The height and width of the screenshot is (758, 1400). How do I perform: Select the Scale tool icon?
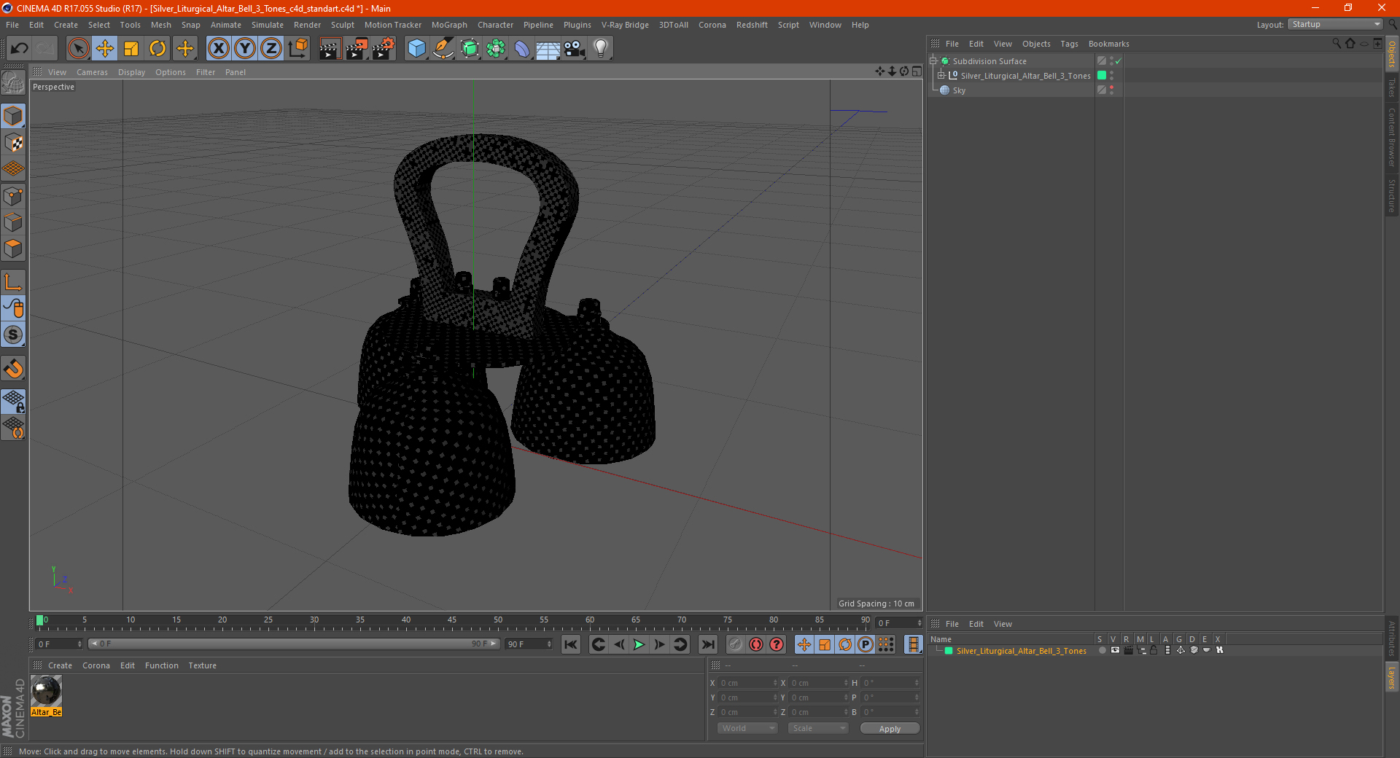[x=131, y=49]
